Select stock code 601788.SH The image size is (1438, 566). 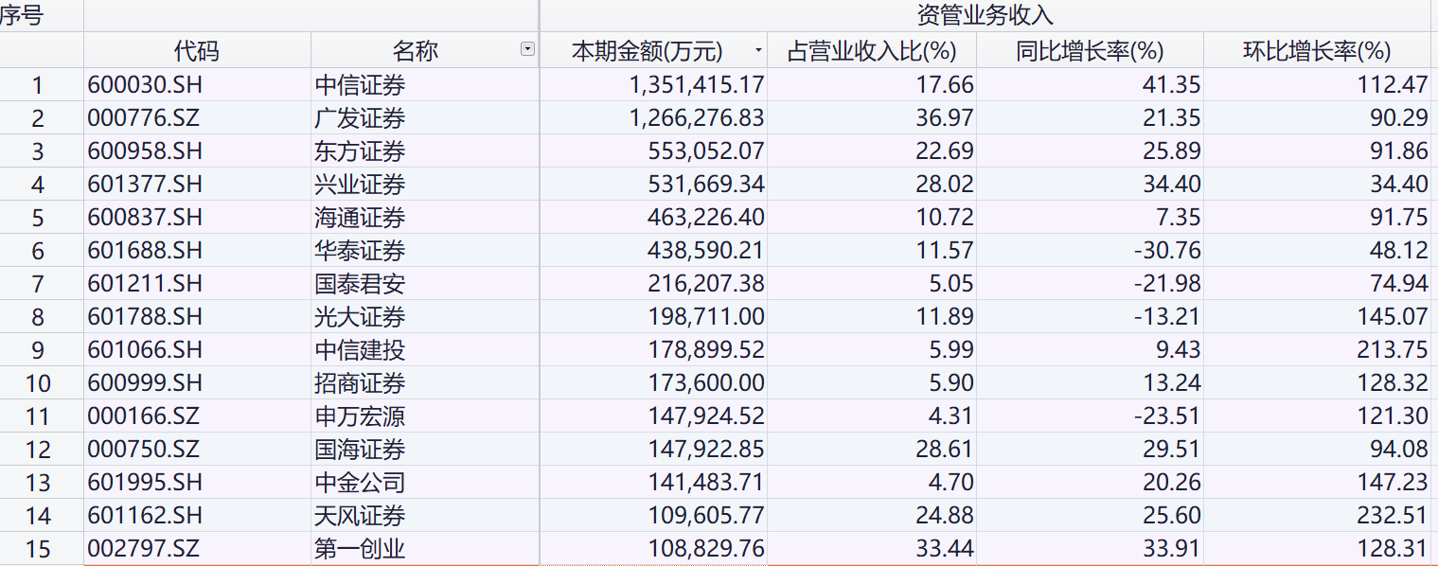coord(197,317)
